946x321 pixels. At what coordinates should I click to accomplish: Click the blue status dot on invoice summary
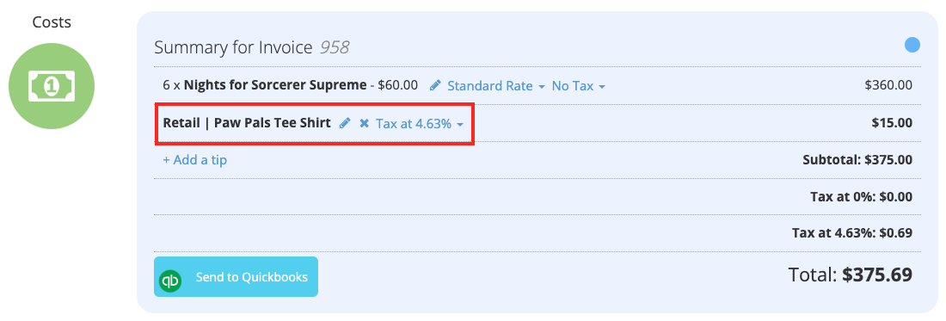click(x=912, y=46)
